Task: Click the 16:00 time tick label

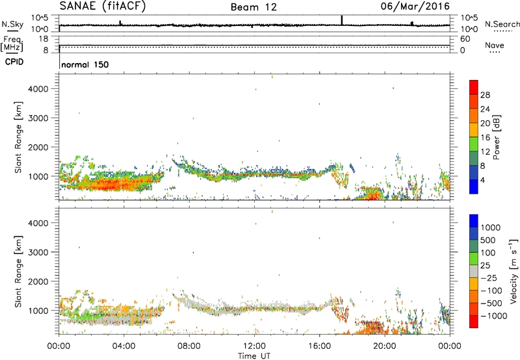Action: (319, 346)
